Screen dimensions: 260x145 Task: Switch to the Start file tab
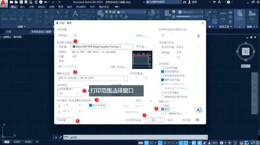[9, 32]
